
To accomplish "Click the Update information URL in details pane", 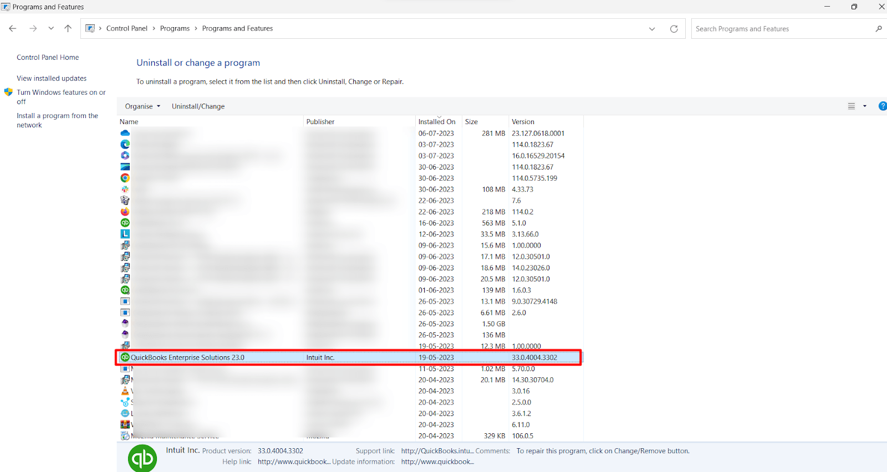I will click(x=437, y=461).
